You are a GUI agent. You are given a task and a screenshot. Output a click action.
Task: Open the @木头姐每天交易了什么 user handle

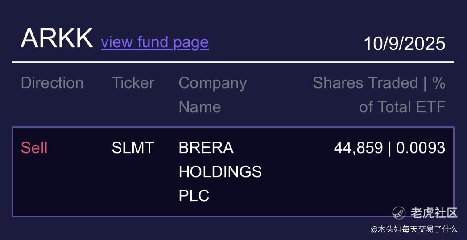pos(413,229)
